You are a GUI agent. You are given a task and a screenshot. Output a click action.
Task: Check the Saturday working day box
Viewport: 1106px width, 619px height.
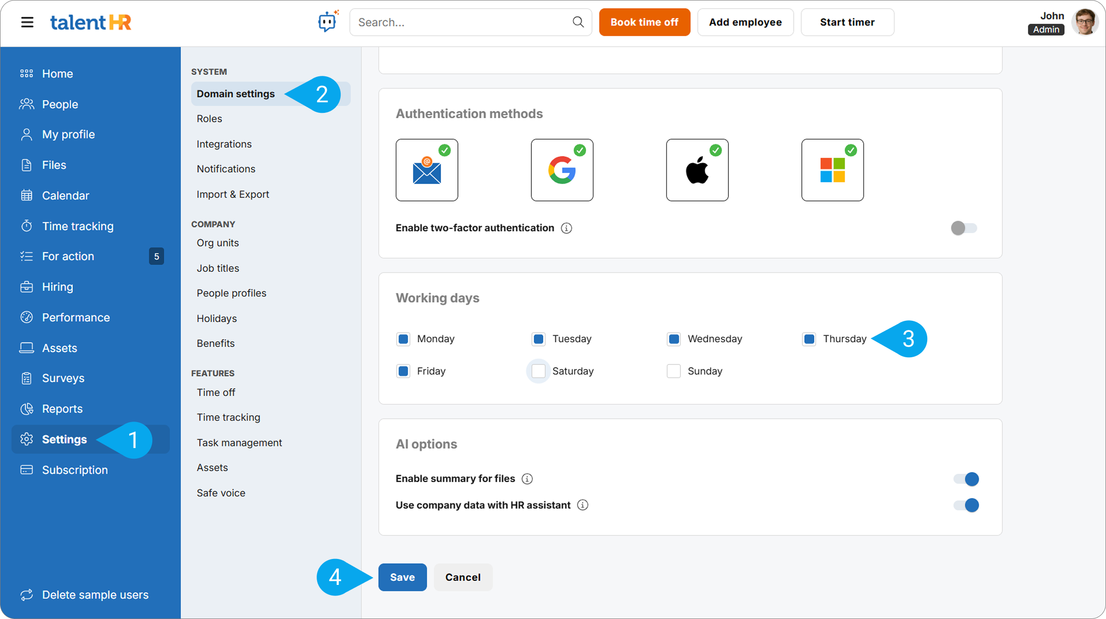pyautogui.click(x=538, y=371)
